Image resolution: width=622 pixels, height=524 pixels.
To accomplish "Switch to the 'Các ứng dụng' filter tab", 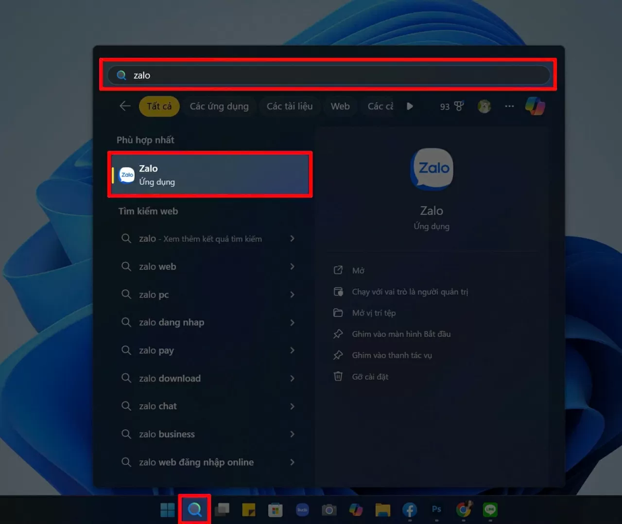I will 219,106.
